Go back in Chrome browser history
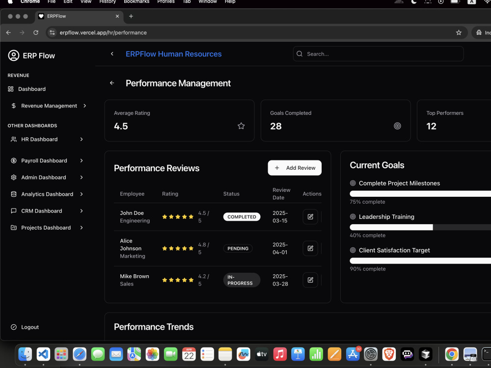 8,32
